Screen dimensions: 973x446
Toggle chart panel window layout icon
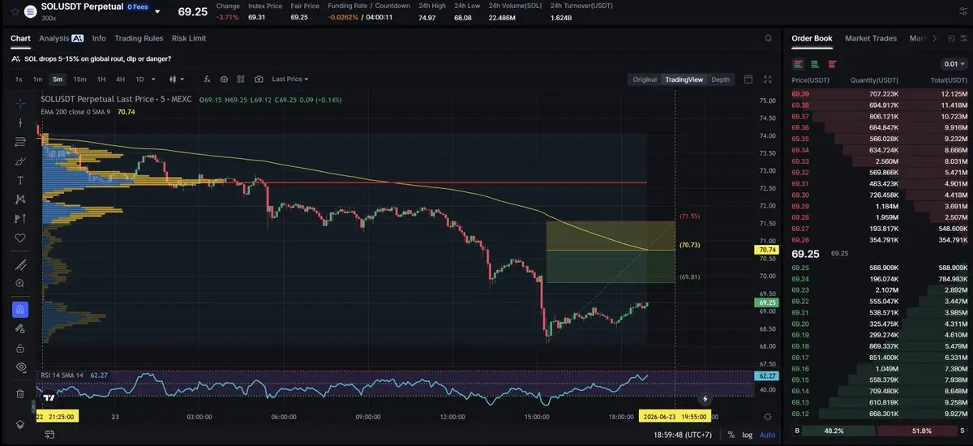[x=748, y=79]
